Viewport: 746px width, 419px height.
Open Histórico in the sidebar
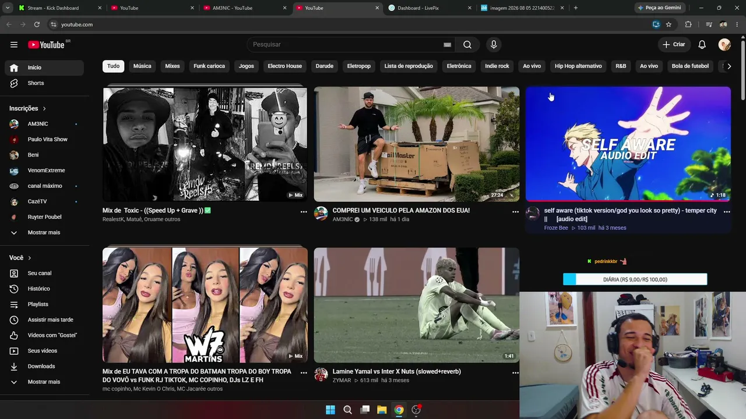tap(44, 289)
